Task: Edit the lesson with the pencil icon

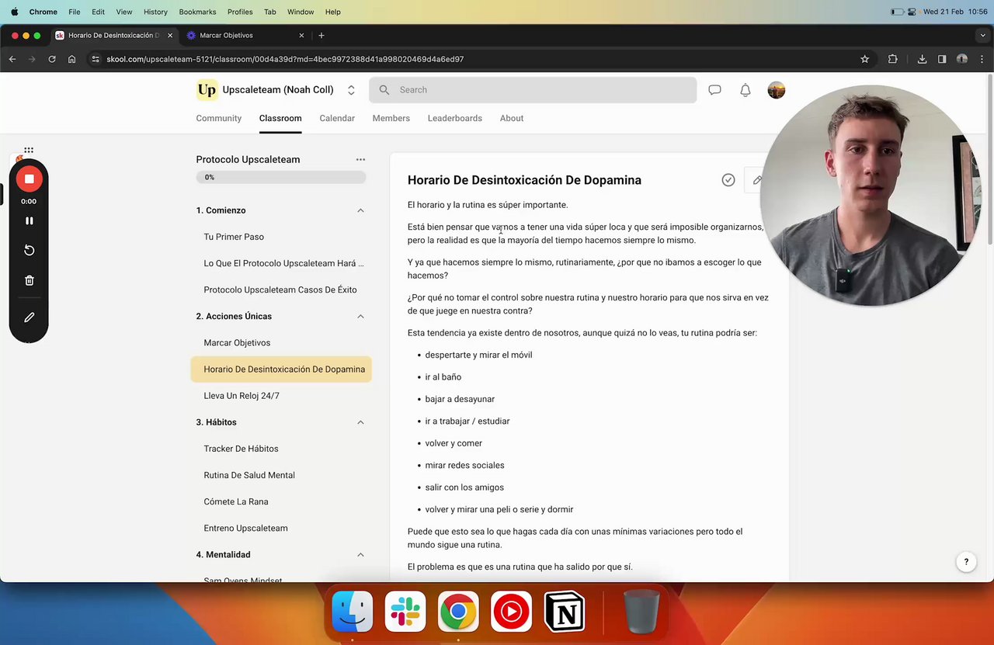Action: [x=757, y=180]
